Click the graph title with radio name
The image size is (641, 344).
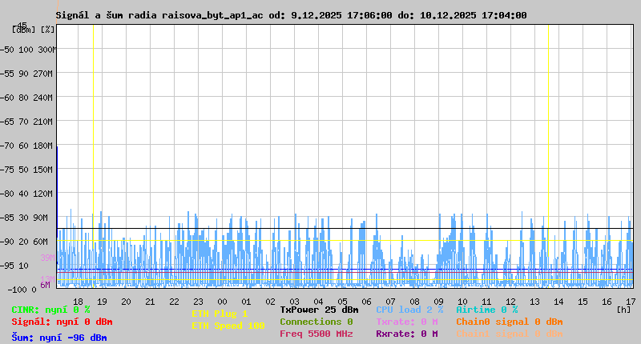[x=291, y=15]
